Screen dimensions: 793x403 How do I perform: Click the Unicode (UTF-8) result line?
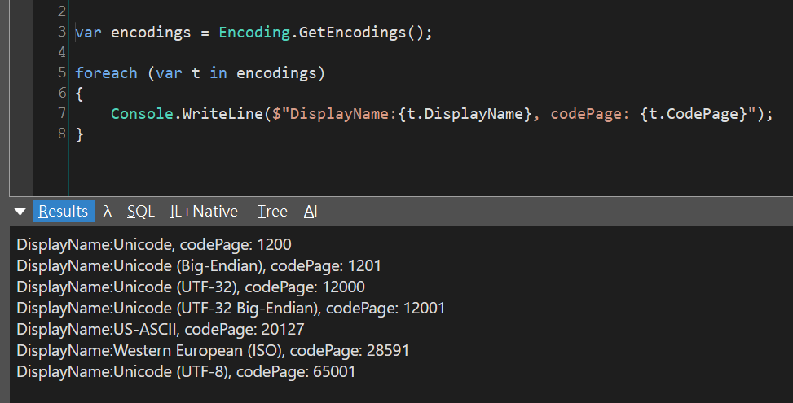click(186, 372)
